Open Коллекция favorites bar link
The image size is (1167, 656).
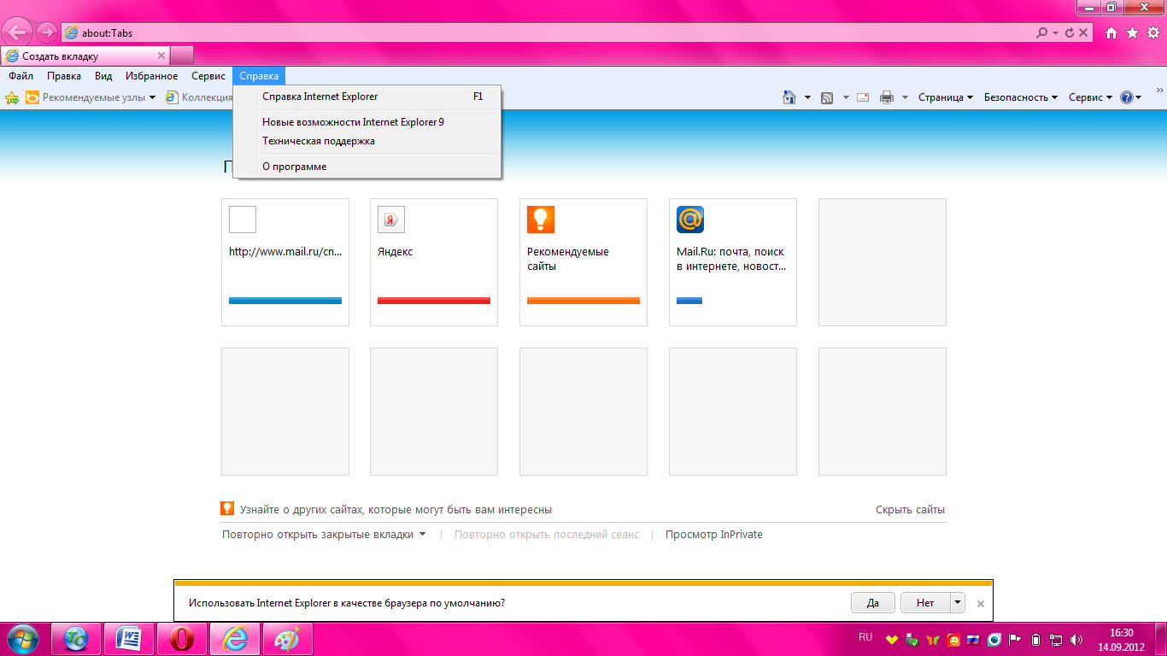(x=199, y=97)
